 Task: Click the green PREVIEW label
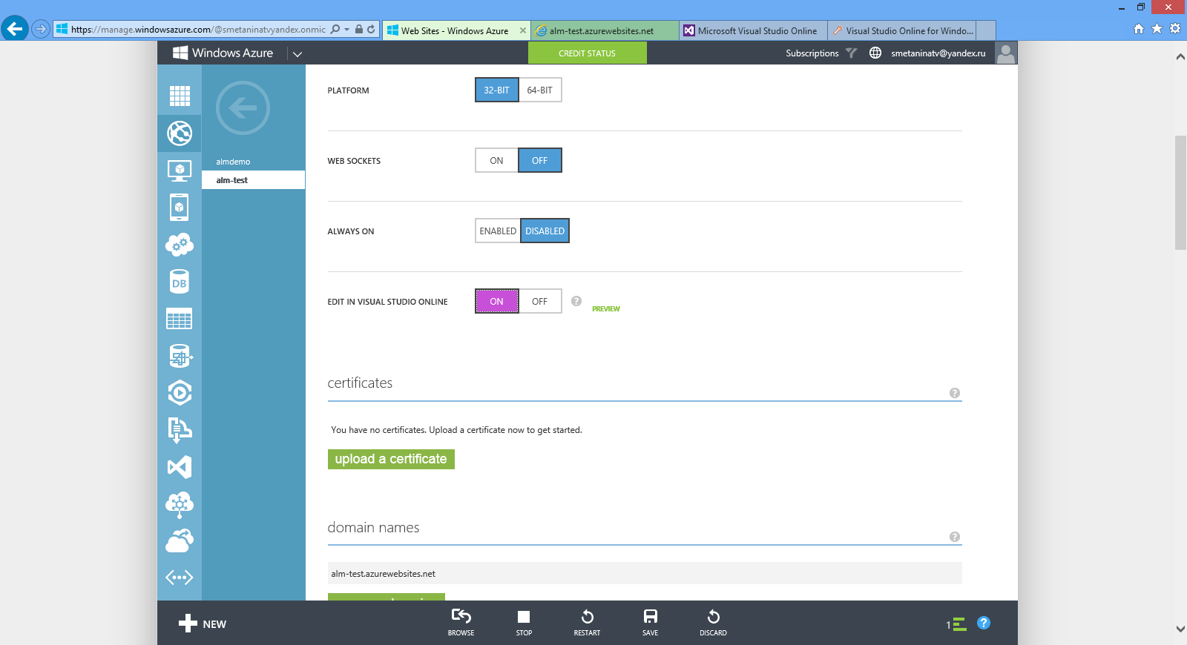[x=606, y=309]
